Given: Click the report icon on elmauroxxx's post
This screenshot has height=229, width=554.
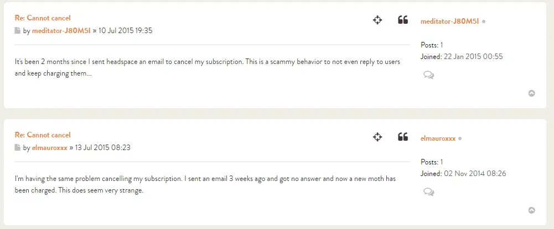Looking at the screenshot, I should [x=377, y=137].
